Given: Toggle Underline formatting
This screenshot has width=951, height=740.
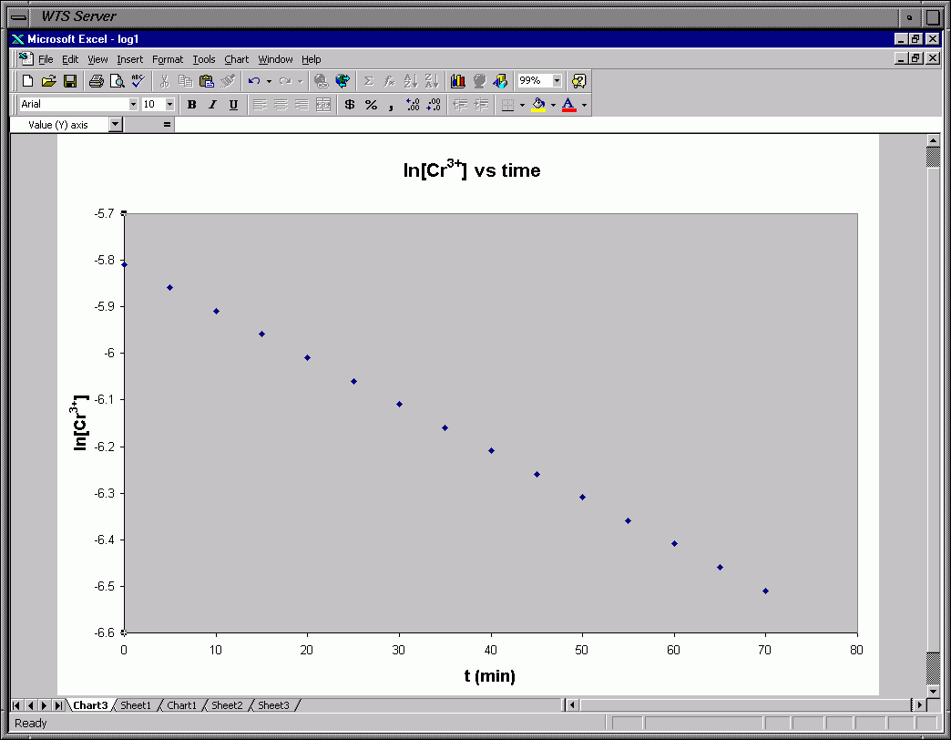Looking at the screenshot, I should click(x=233, y=105).
